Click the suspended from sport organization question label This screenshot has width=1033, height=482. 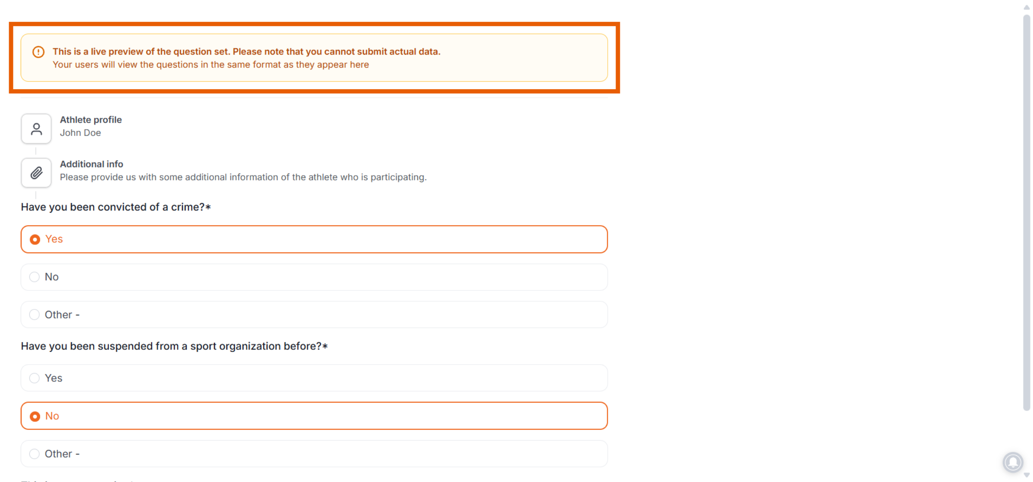pyautogui.click(x=174, y=346)
